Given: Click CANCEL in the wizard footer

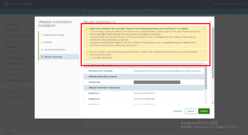Looking at the screenshot, I should [x=178, y=111].
